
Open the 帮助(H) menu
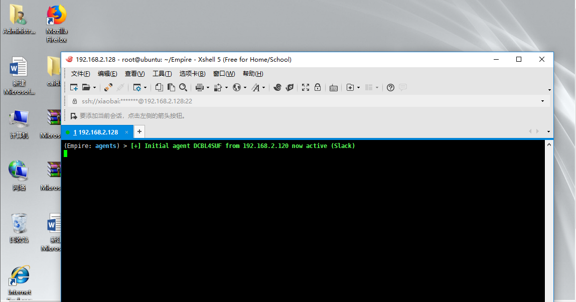253,73
